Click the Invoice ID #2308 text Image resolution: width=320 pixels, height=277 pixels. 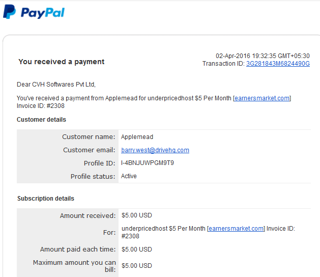[x=41, y=106]
